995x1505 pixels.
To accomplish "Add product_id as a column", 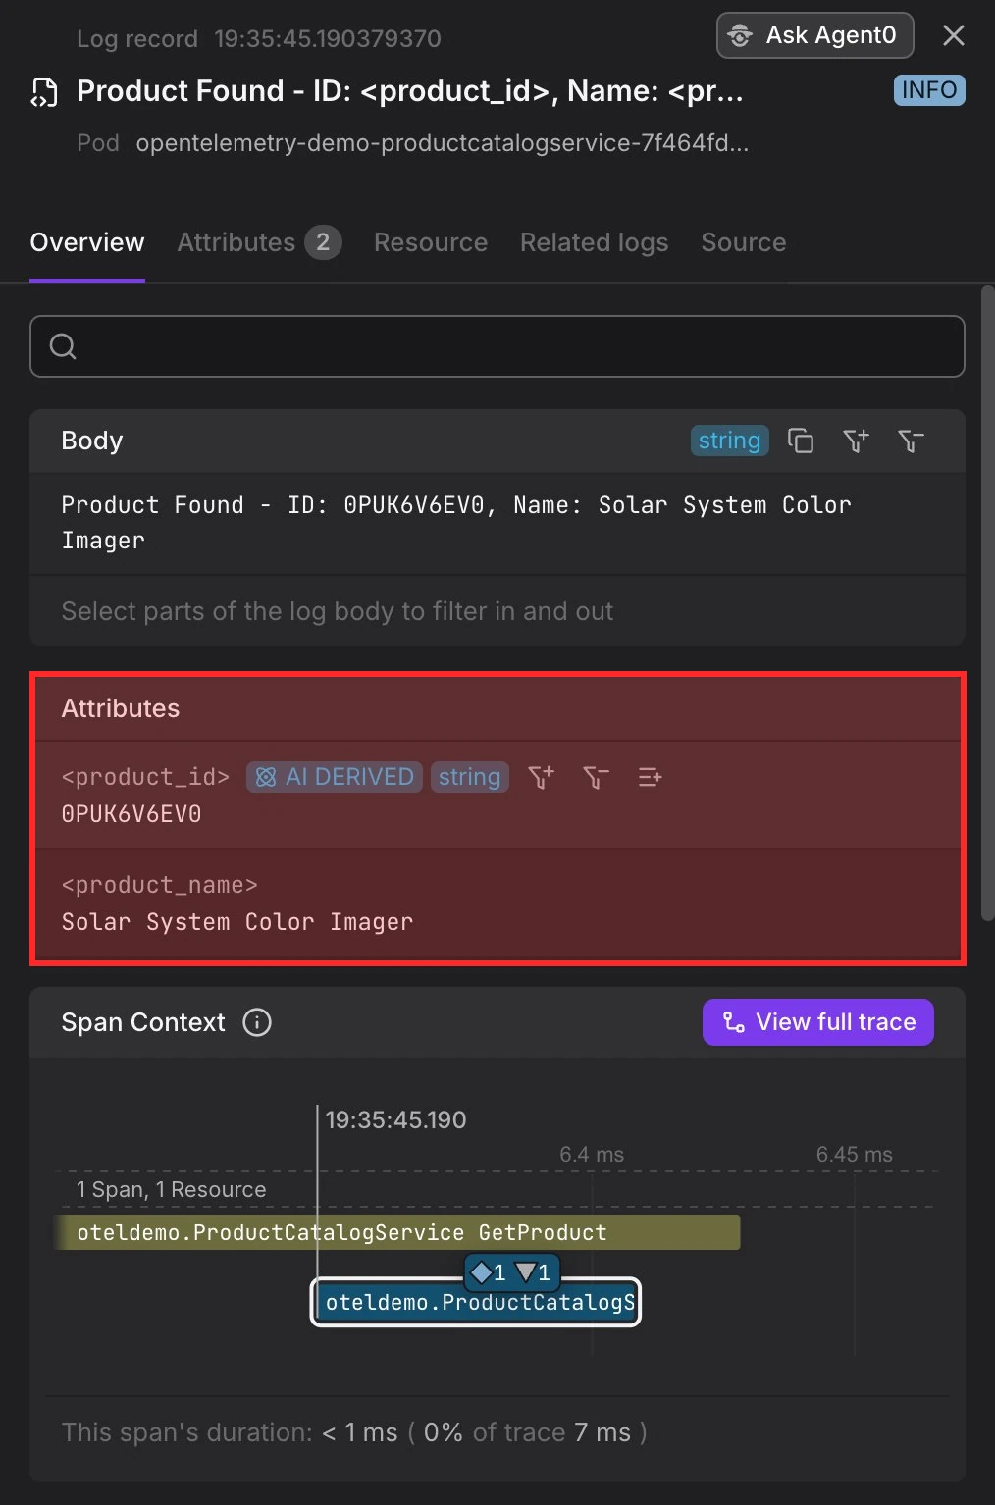I will tap(650, 778).
